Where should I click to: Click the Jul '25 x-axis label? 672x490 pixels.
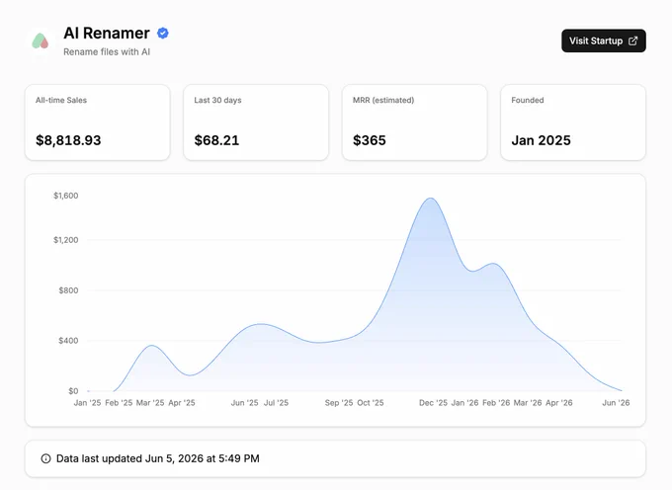tap(276, 403)
